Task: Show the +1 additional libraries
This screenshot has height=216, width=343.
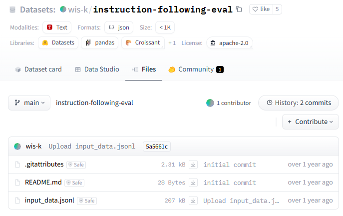Action: coord(172,43)
